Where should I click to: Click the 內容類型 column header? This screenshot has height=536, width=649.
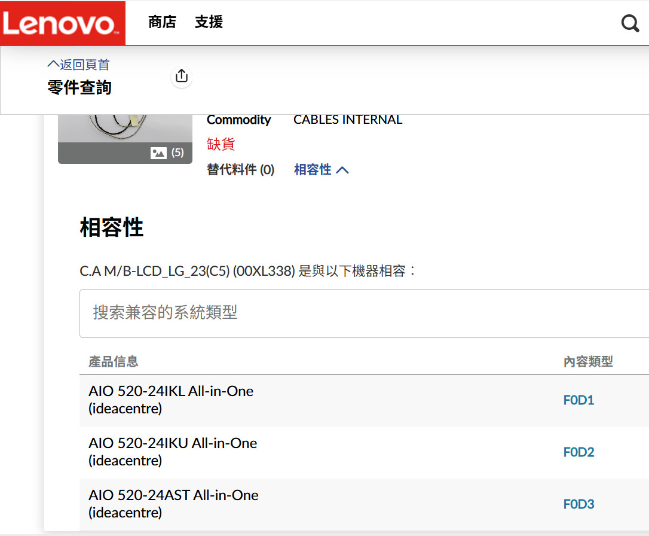(588, 361)
